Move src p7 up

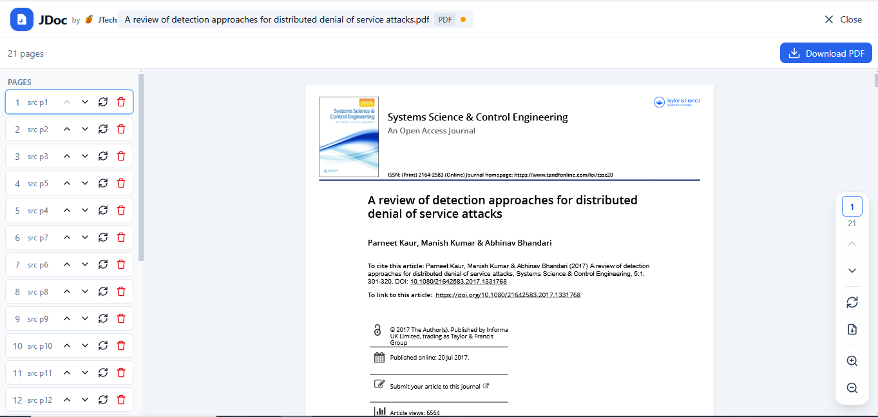coord(67,237)
